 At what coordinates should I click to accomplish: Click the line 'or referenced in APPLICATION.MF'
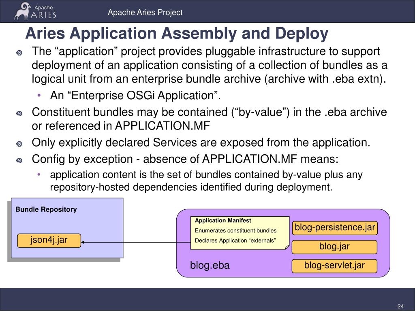coord(121,126)
